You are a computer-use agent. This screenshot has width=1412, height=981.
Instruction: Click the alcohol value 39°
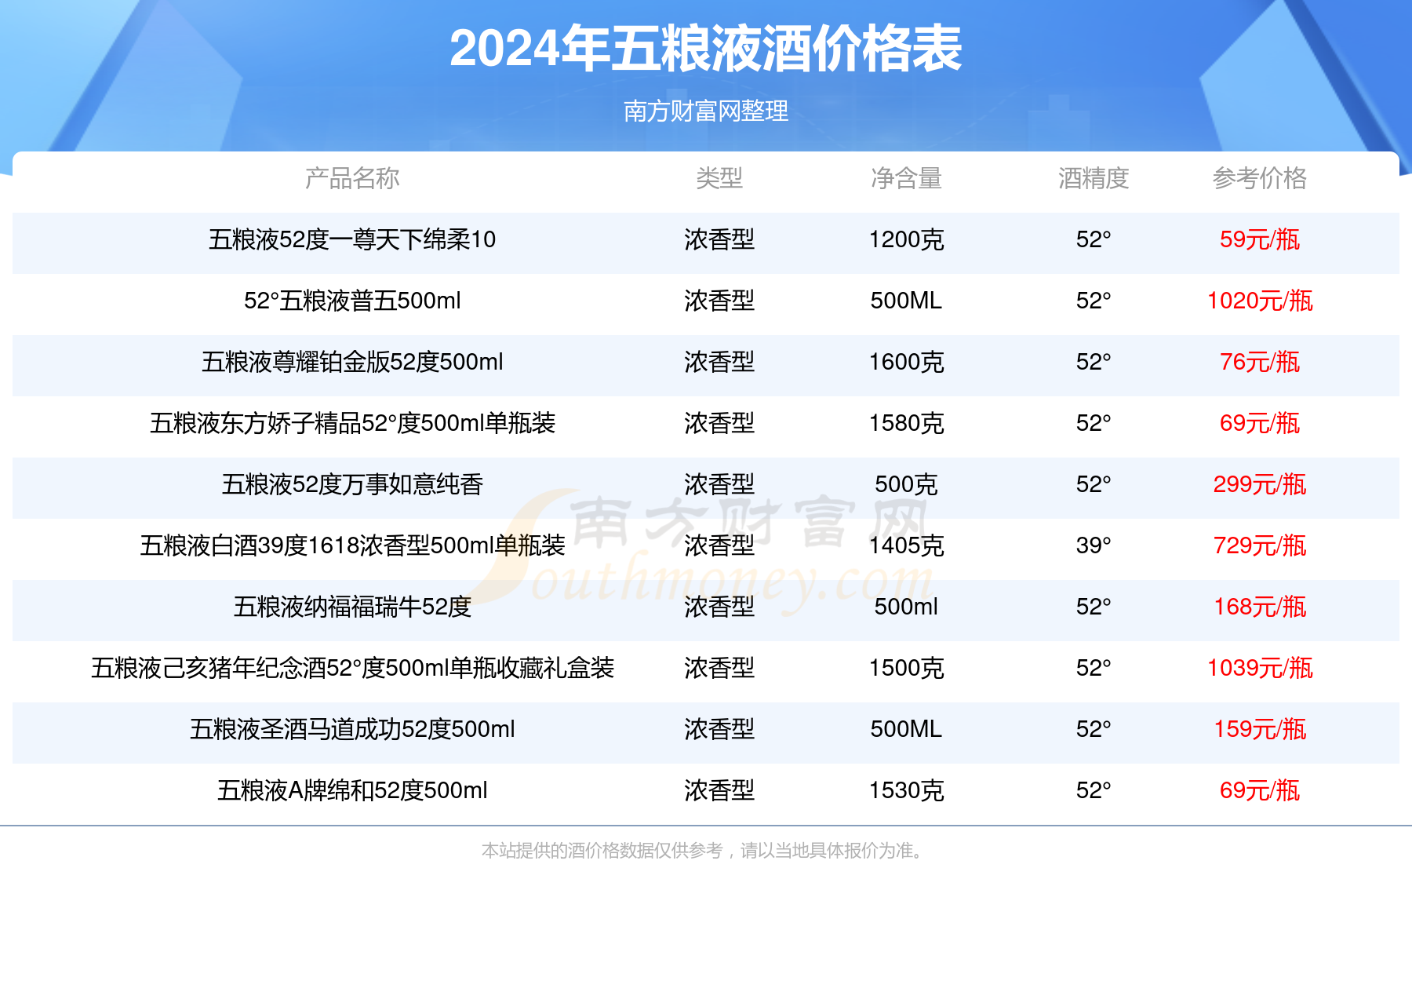[1094, 545]
